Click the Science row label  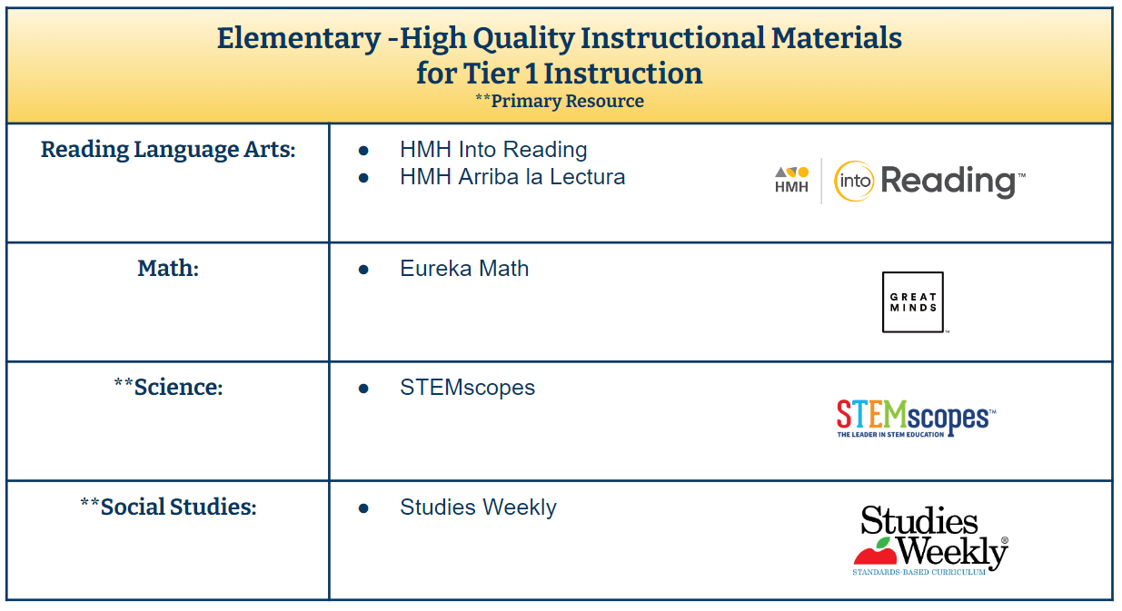pos(168,388)
